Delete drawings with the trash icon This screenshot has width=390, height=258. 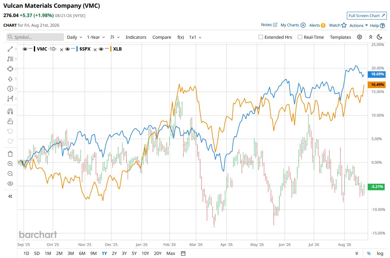tap(10, 154)
